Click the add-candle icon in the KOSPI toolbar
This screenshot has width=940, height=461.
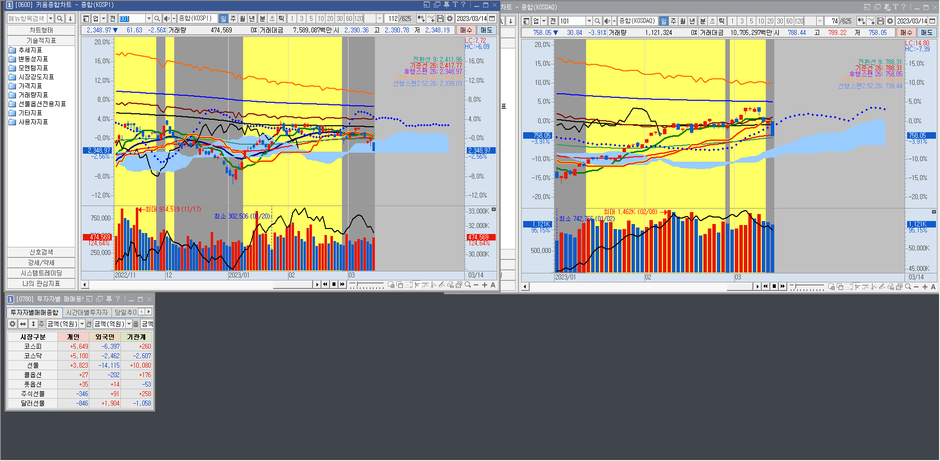pyautogui.click(x=421, y=18)
